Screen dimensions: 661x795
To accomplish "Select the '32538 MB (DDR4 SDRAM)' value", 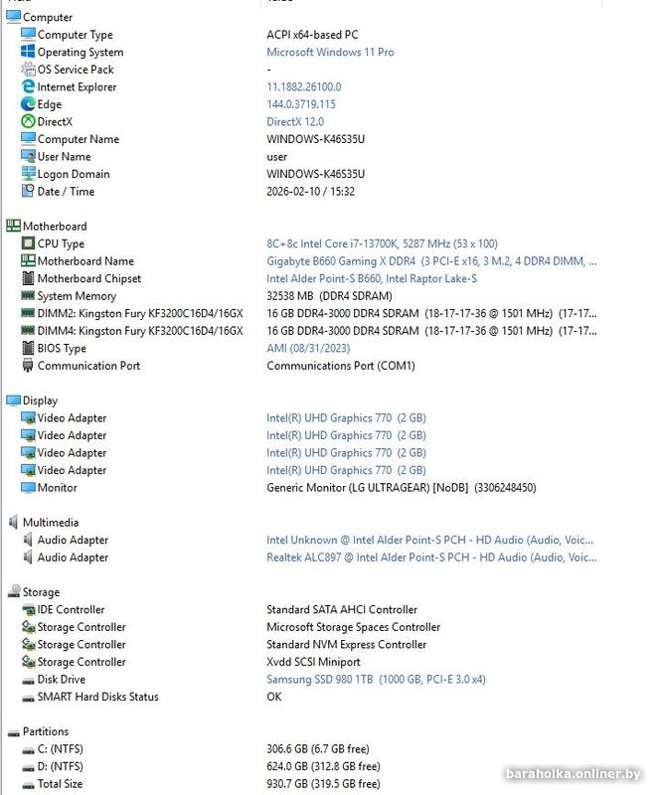I will pos(329,295).
